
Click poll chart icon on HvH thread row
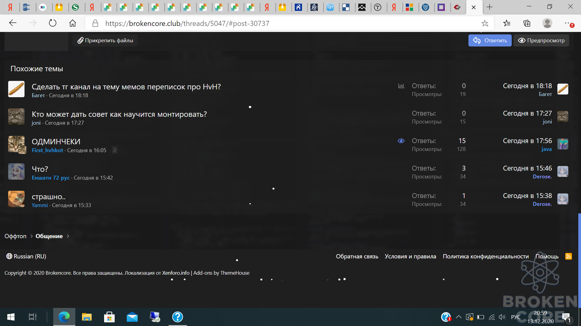401,86
